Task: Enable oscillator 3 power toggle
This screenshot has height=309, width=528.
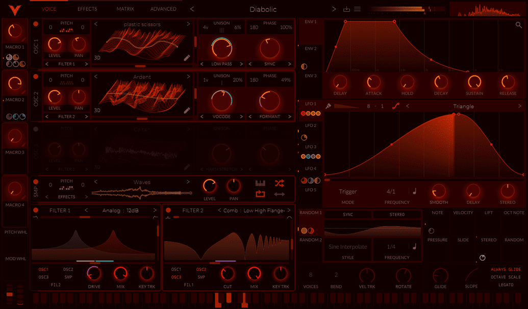Action: pyautogui.click(x=36, y=129)
